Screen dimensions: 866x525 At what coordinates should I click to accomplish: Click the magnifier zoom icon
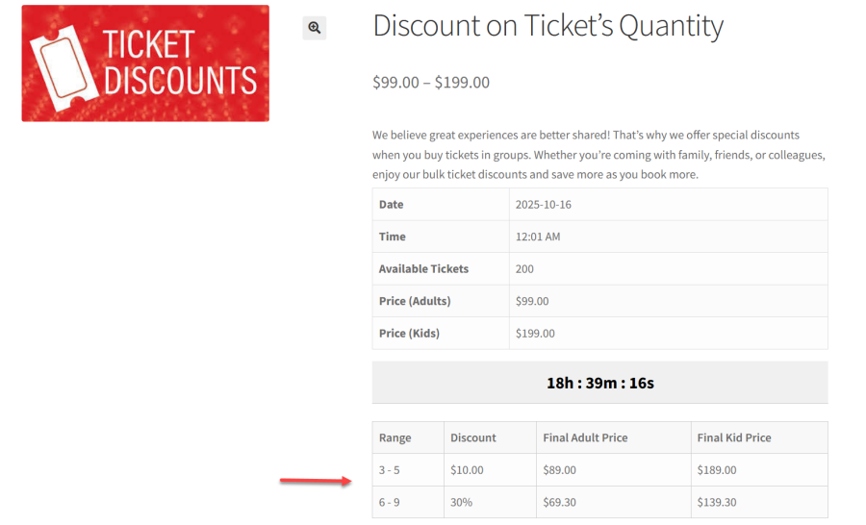point(315,28)
